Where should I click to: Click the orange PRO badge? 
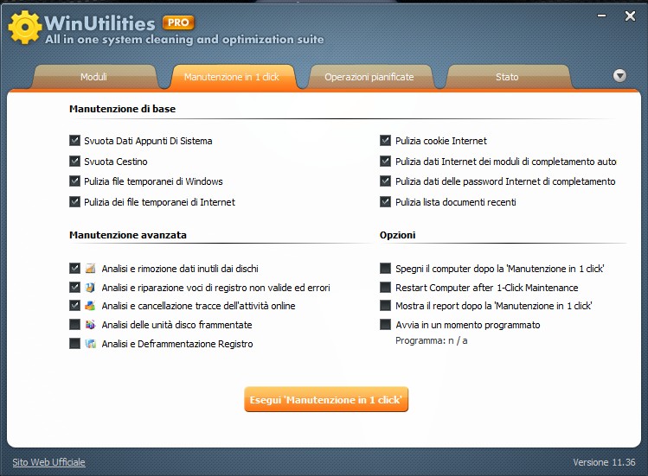pos(178,22)
